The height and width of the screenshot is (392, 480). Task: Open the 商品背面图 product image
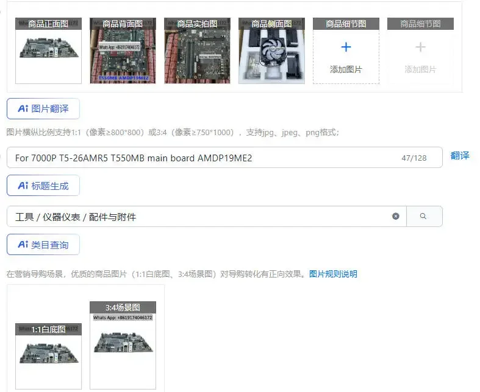pyautogui.click(x=123, y=51)
